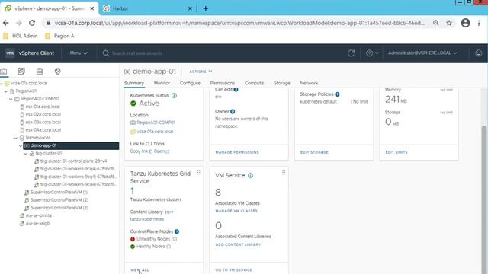Reload the browser page
The height and width of the screenshot is (274, 488).
(32, 23)
